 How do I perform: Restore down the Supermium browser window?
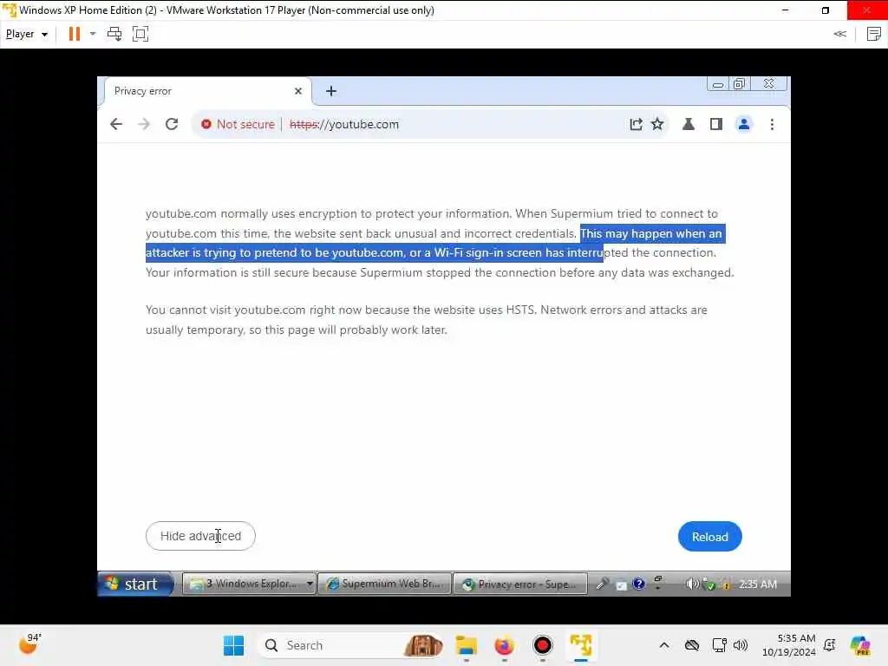coord(739,84)
